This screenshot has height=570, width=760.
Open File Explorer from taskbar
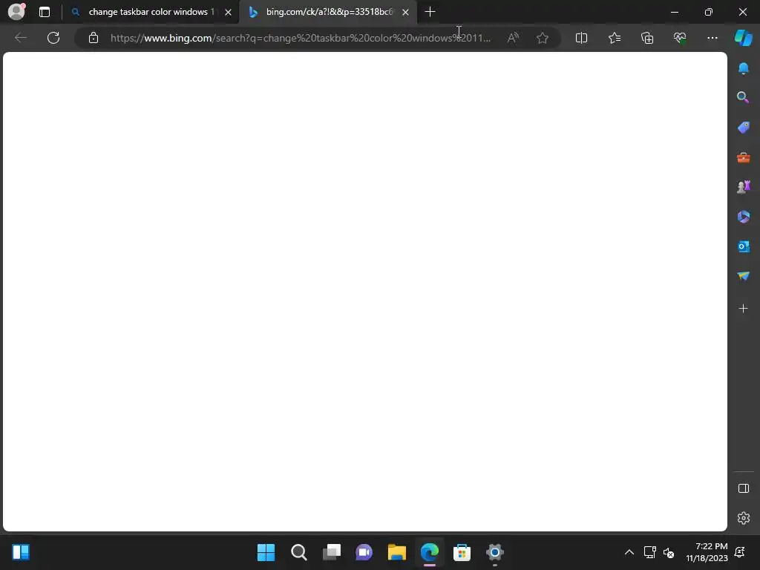click(397, 552)
